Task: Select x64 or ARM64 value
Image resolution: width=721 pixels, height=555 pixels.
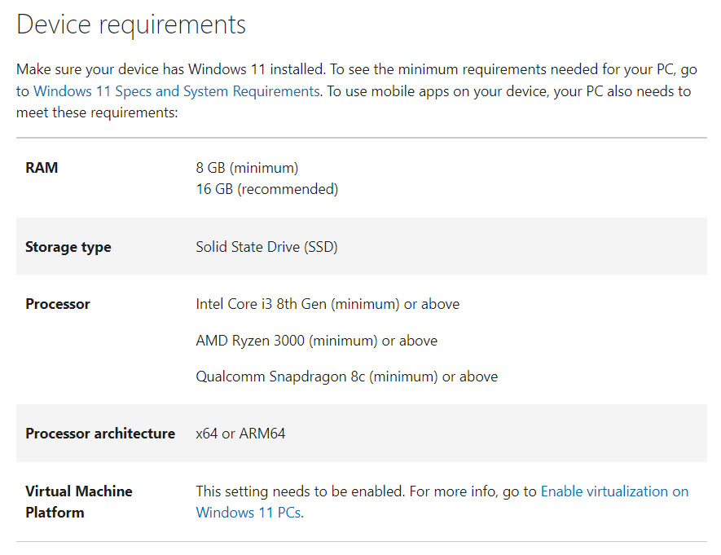Action: click(x=240, y=434)
